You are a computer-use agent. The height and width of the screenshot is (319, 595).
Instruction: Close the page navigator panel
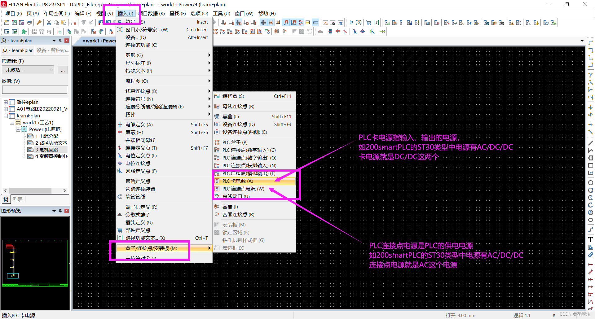click(x=67, y=41)
